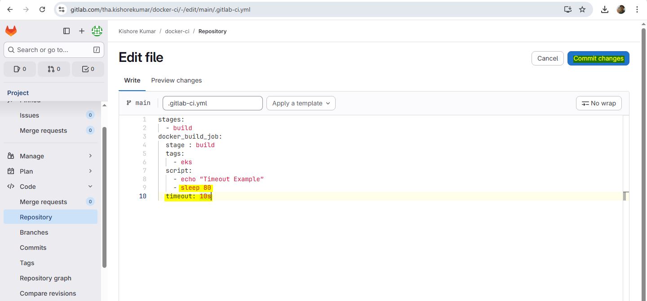This screenshot has height=301, width=647.
Task: Toggle the sidebar collapse icon
Action: [x=66, y=31]
